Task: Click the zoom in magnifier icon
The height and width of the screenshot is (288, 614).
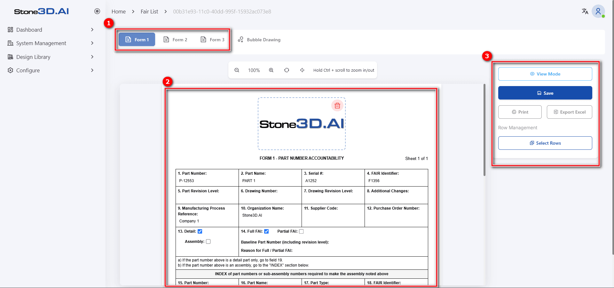Action: tap(271, 70)
